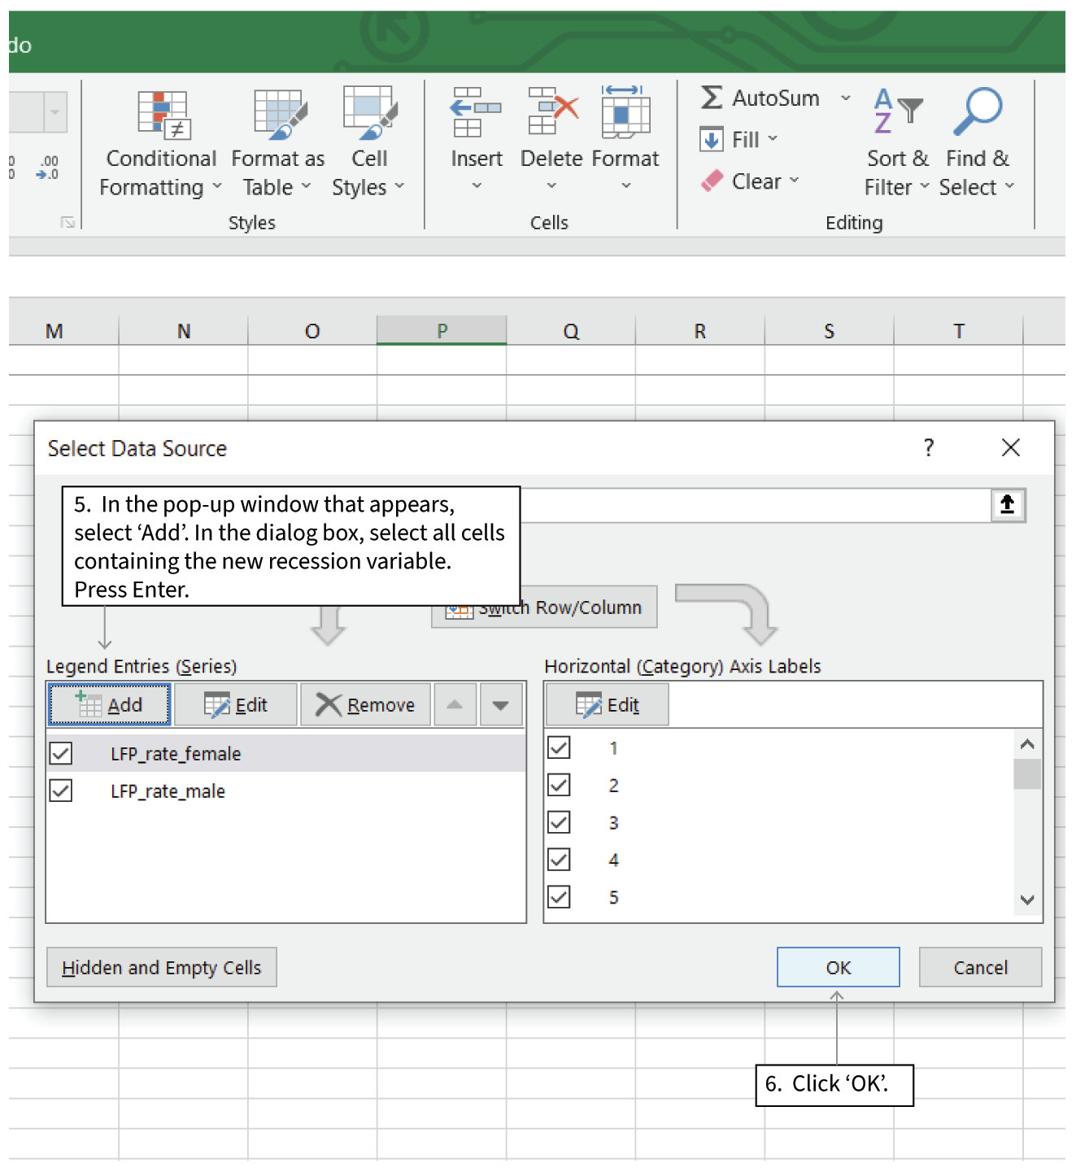The height and width of the screenshot is (1172, 1076).
Task: Click the Format as Table icon
Action: tap(279, 115)
